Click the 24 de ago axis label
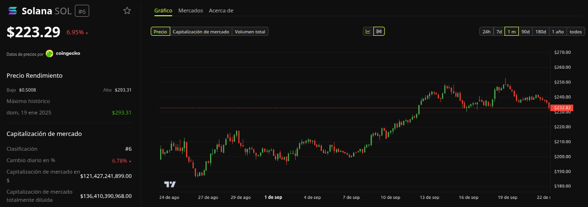 [x=169, y=197]
